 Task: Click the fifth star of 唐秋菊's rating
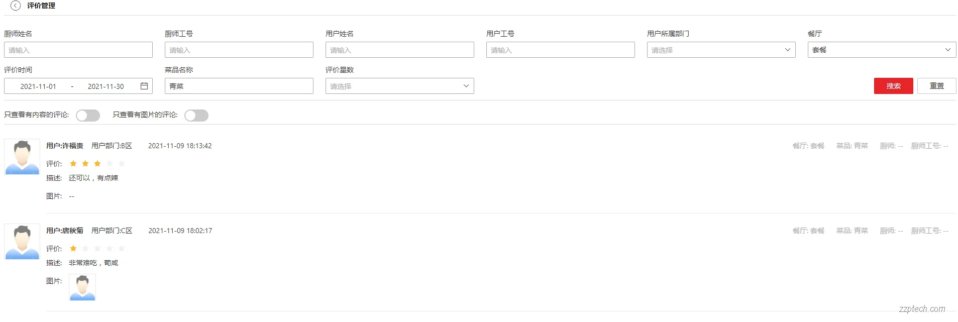point(122,249)
